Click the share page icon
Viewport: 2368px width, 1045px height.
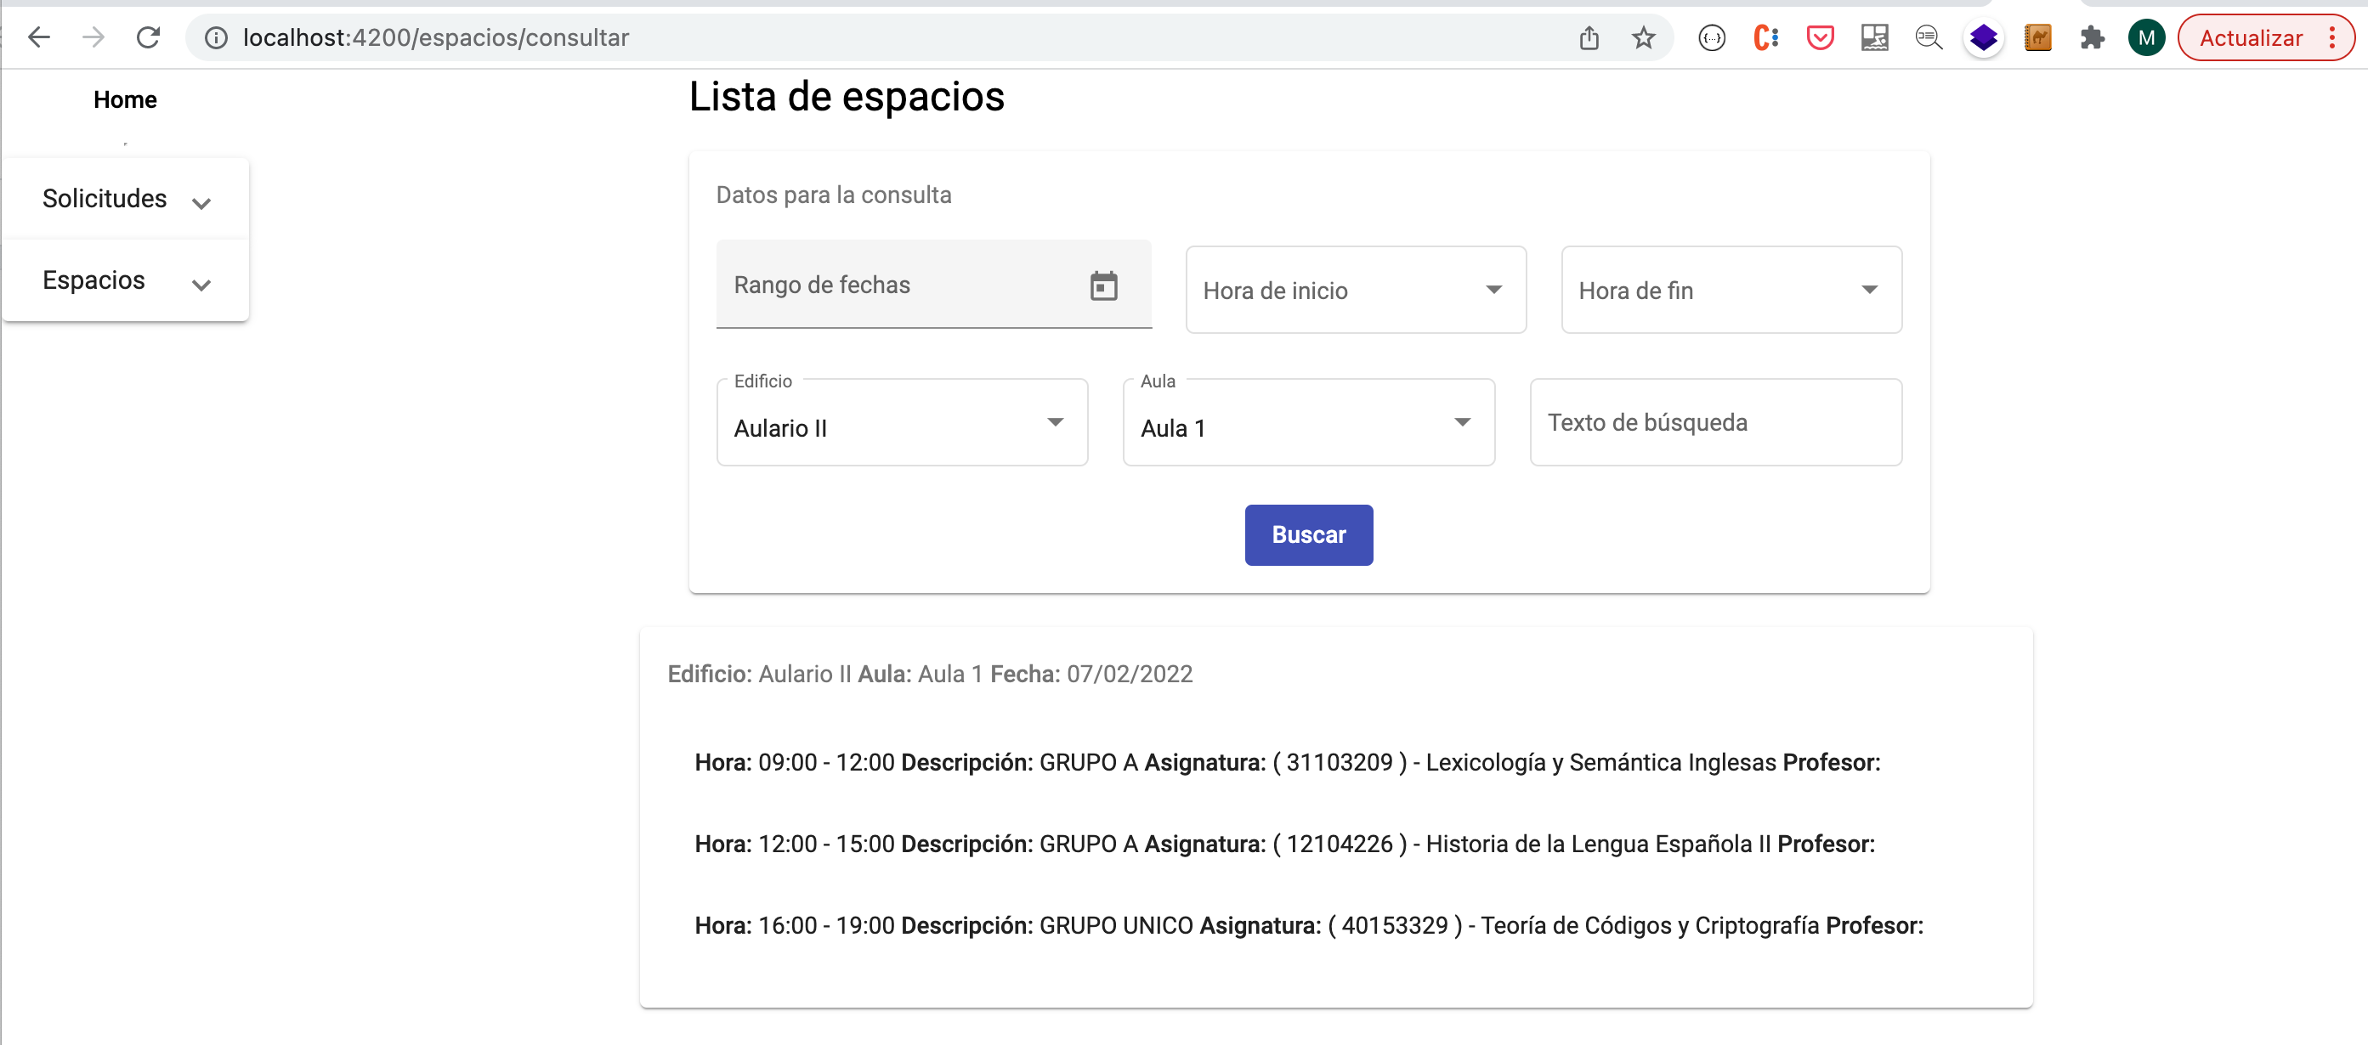[x=1589, y=37]
